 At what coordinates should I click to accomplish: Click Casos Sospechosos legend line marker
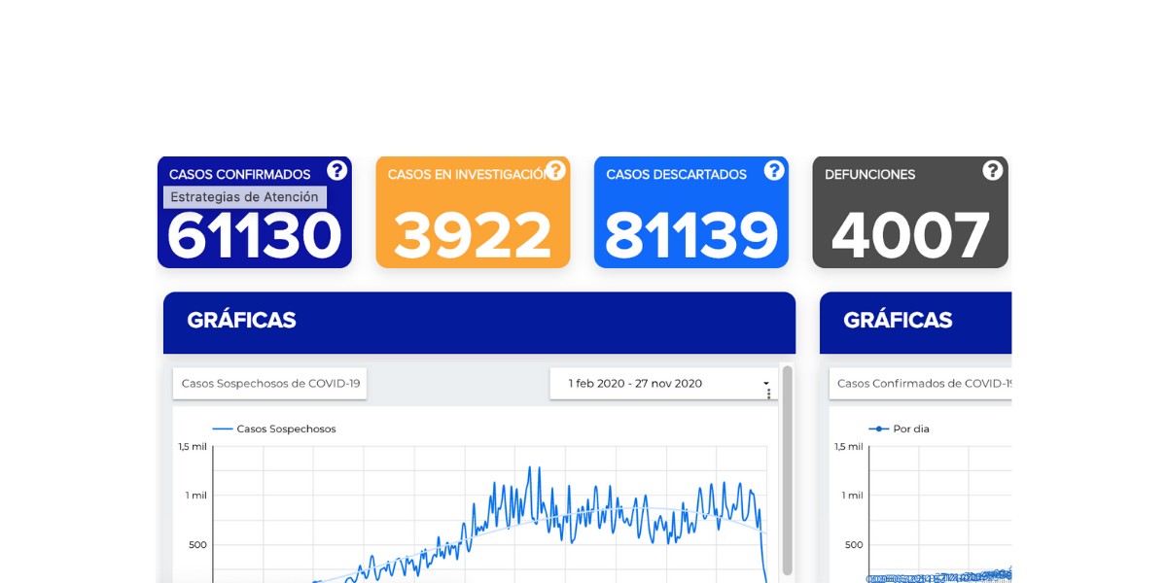point(223,429)
